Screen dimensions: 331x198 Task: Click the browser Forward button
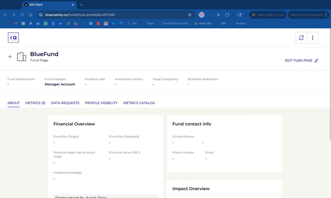pyautogui.click(x=14, y=15)
